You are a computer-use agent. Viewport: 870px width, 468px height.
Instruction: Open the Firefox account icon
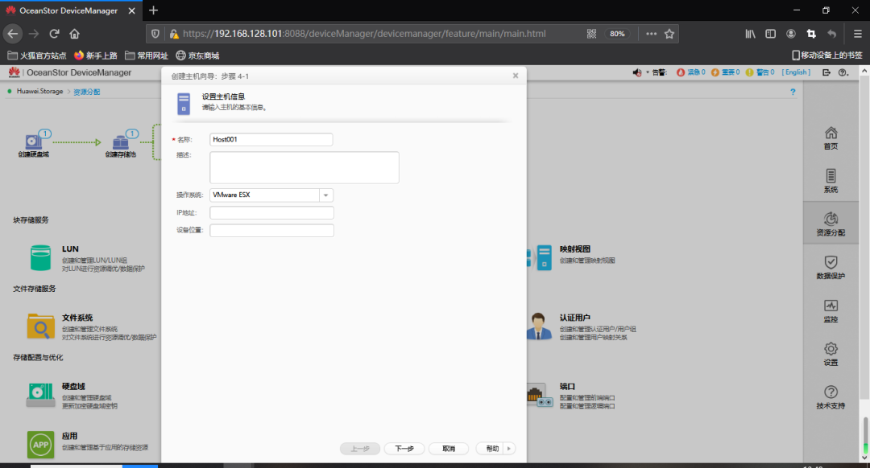(x=791, y=34)
